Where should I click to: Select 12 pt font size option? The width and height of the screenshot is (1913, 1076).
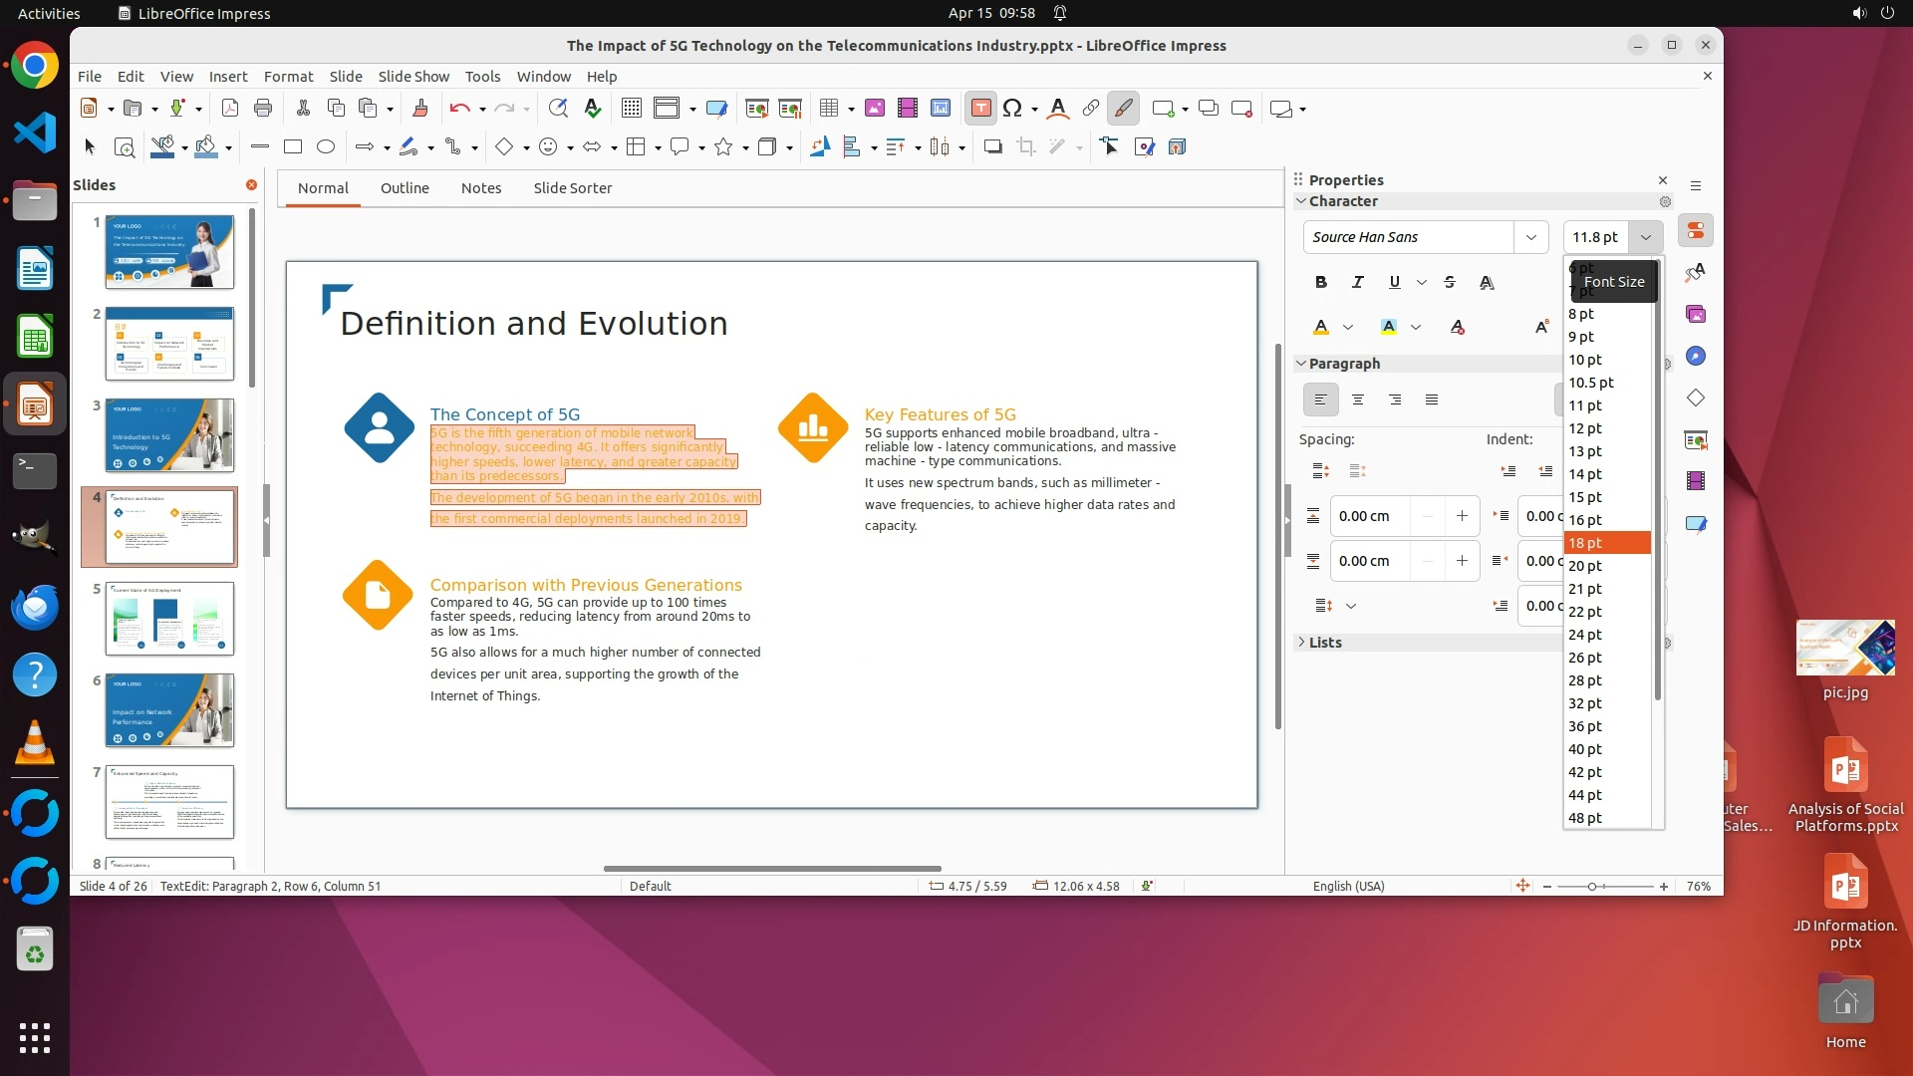tap(1585, 428)
